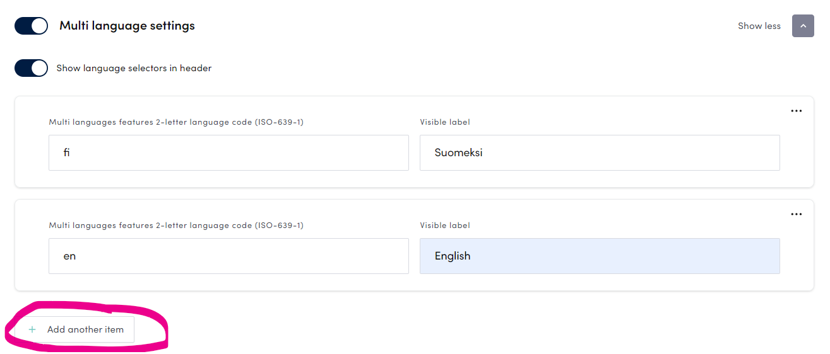The image size is (830, 354).
Task: Focus the language code field containing fi
Action: [228, 152]
